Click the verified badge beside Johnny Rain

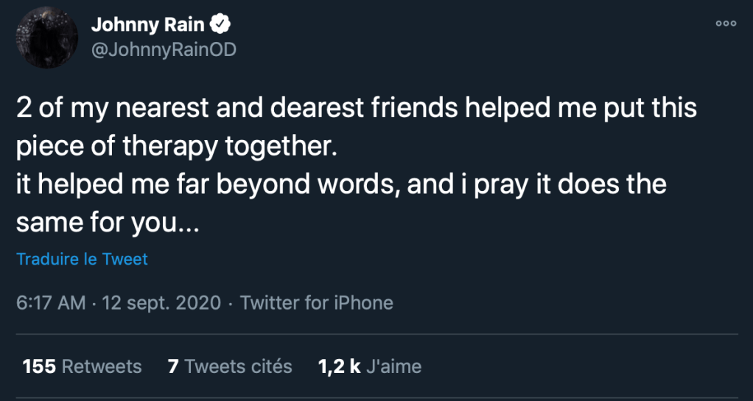point(221,24)
